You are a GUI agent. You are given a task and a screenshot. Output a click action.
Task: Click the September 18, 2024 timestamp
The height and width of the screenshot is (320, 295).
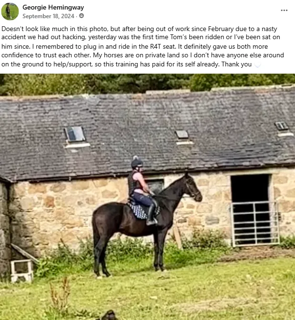pos(48,16)
